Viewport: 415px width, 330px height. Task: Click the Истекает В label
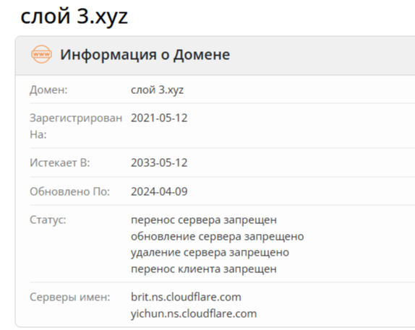pyautogui.click(x=60, y=162)
